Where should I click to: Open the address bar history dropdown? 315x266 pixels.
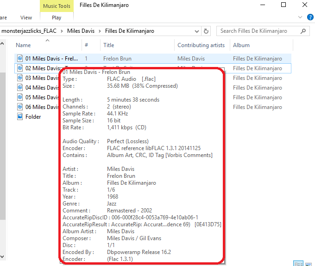[195, 31]
